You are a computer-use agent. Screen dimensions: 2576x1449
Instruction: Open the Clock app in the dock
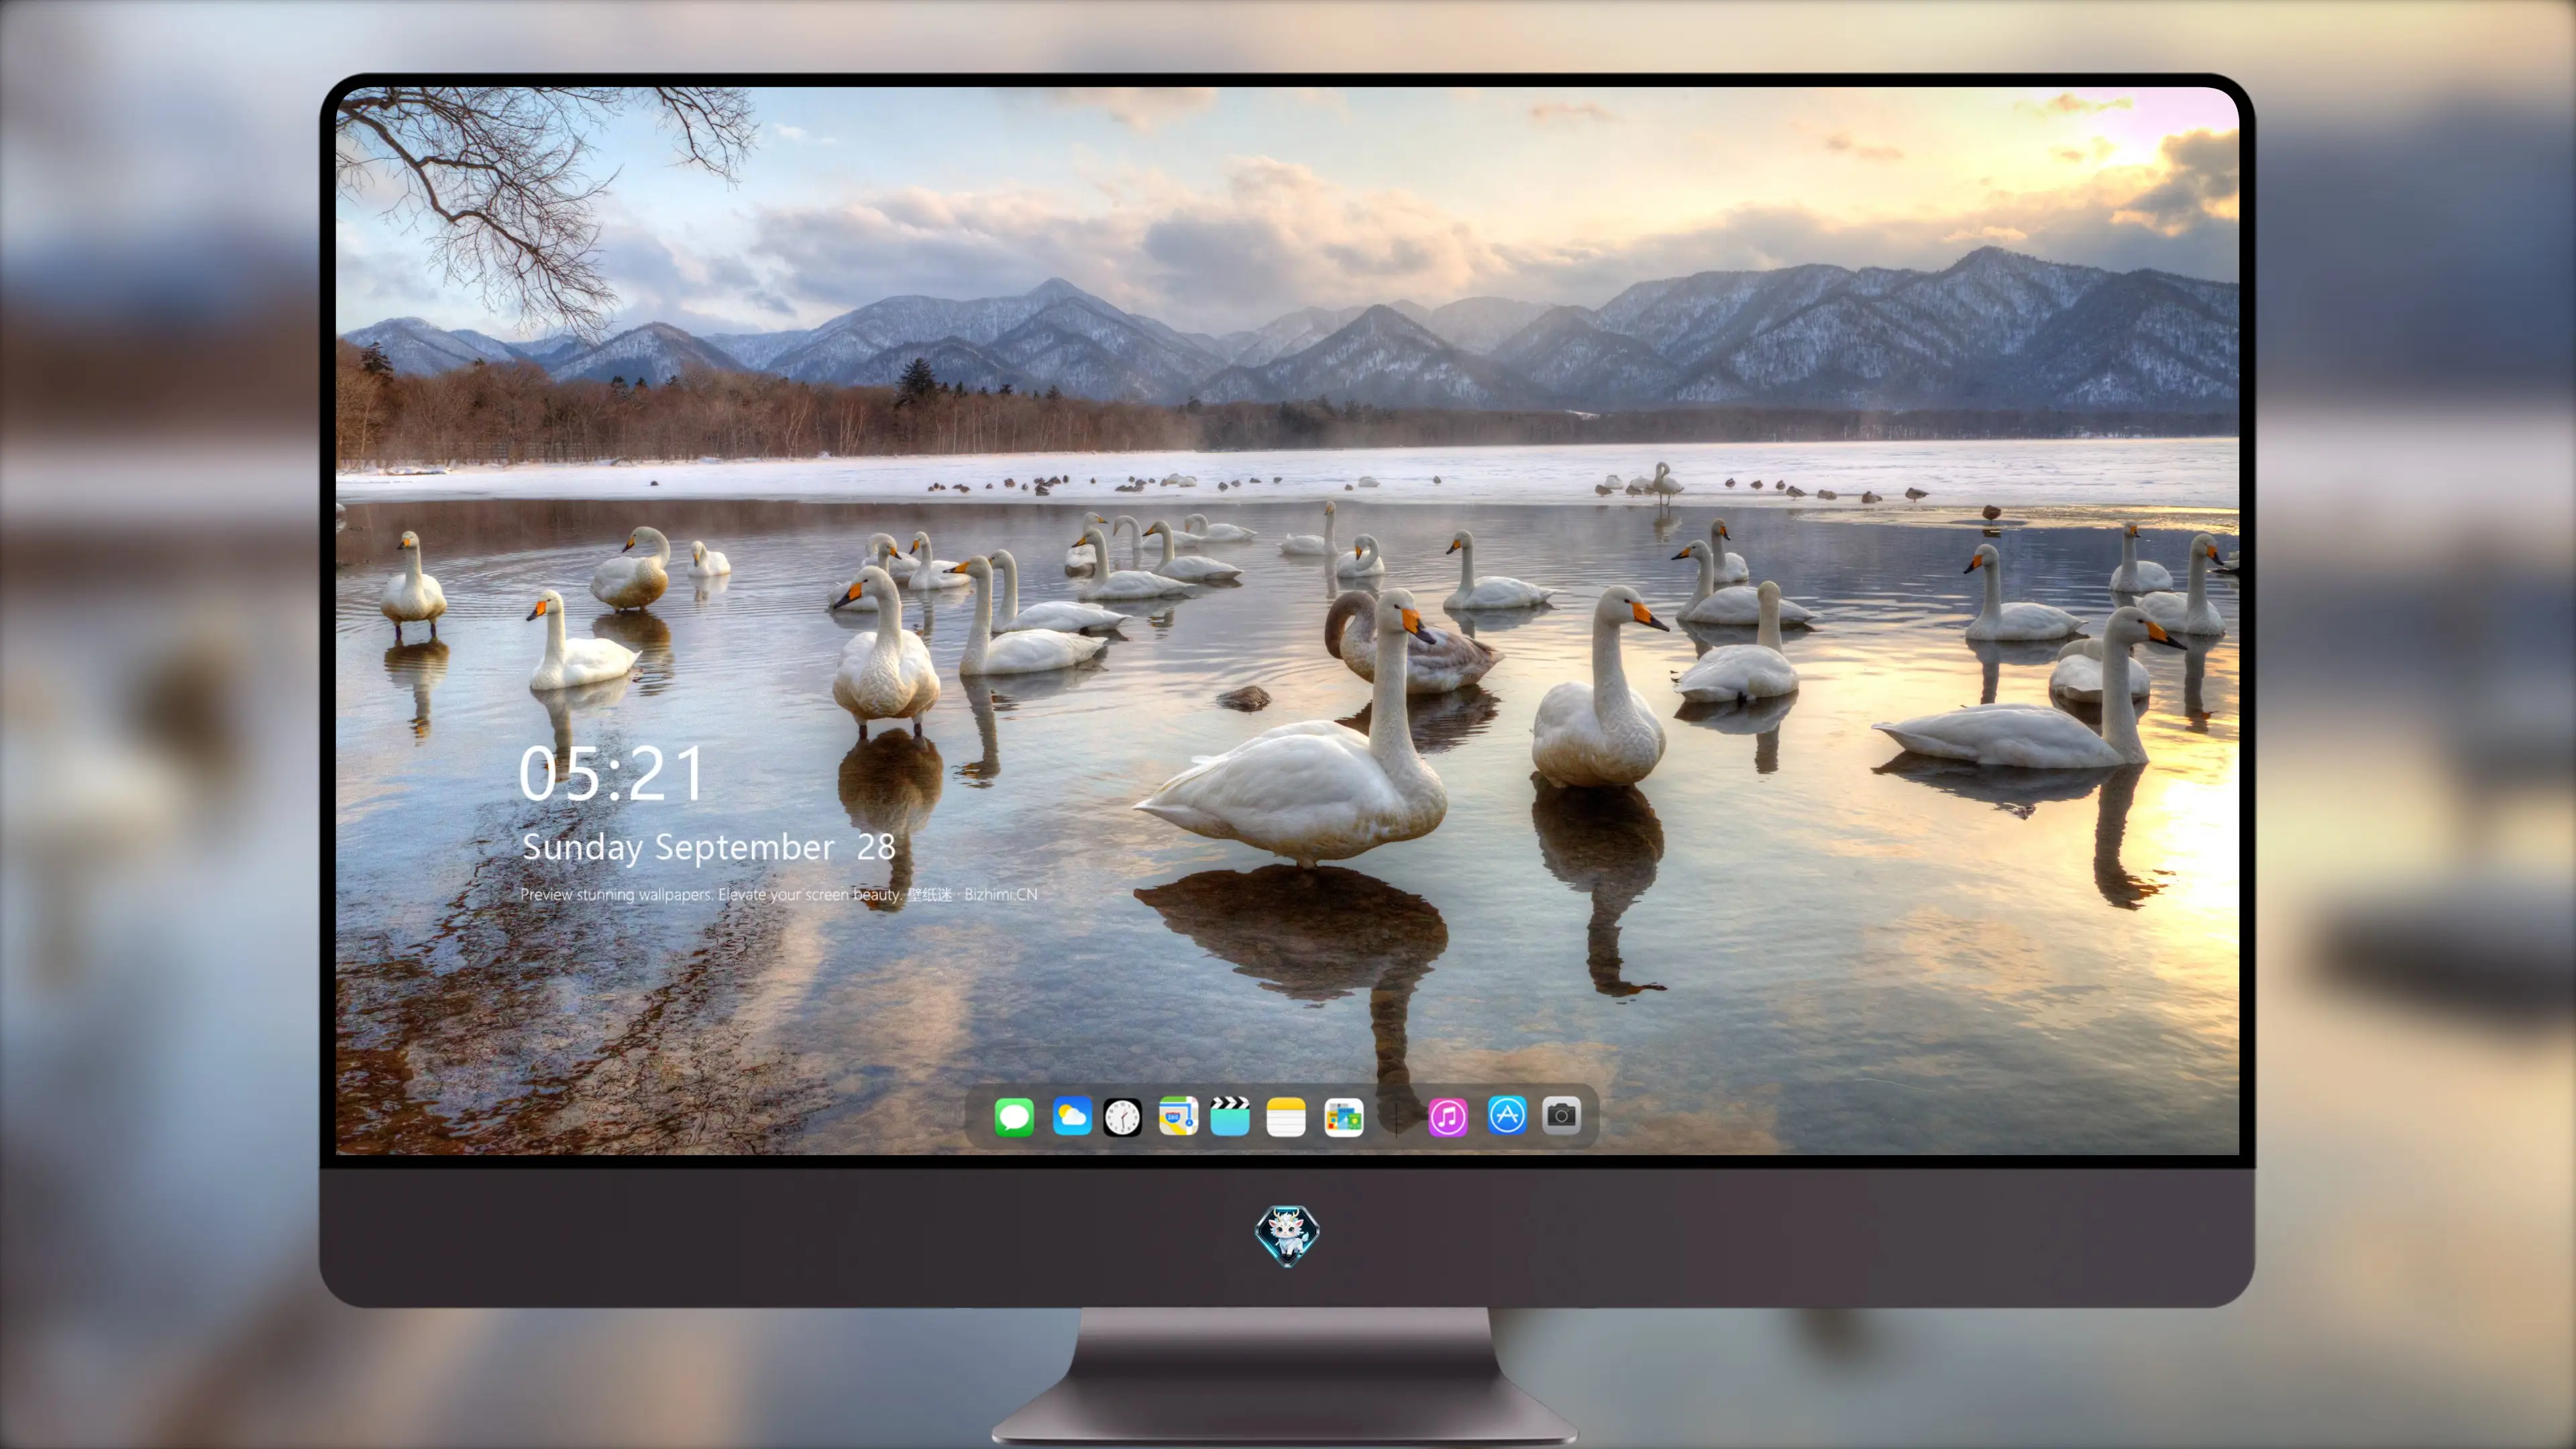1122,1116
